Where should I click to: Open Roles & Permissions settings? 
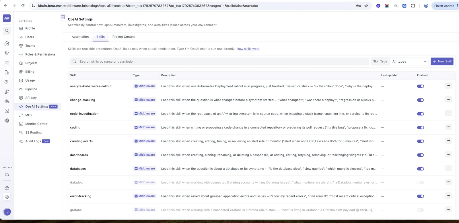pos(40,54)
